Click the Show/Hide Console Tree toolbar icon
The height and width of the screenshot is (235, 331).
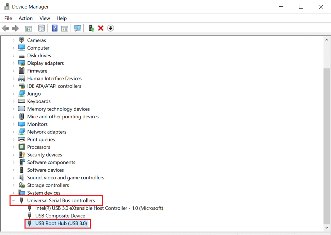click(x=29, y=28)
